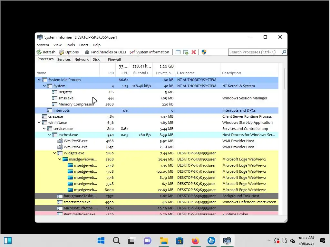Select msedgewebview icon with PID 3328
The width and height of the screenshot is (330, 247).
click(x=70, y=184)
